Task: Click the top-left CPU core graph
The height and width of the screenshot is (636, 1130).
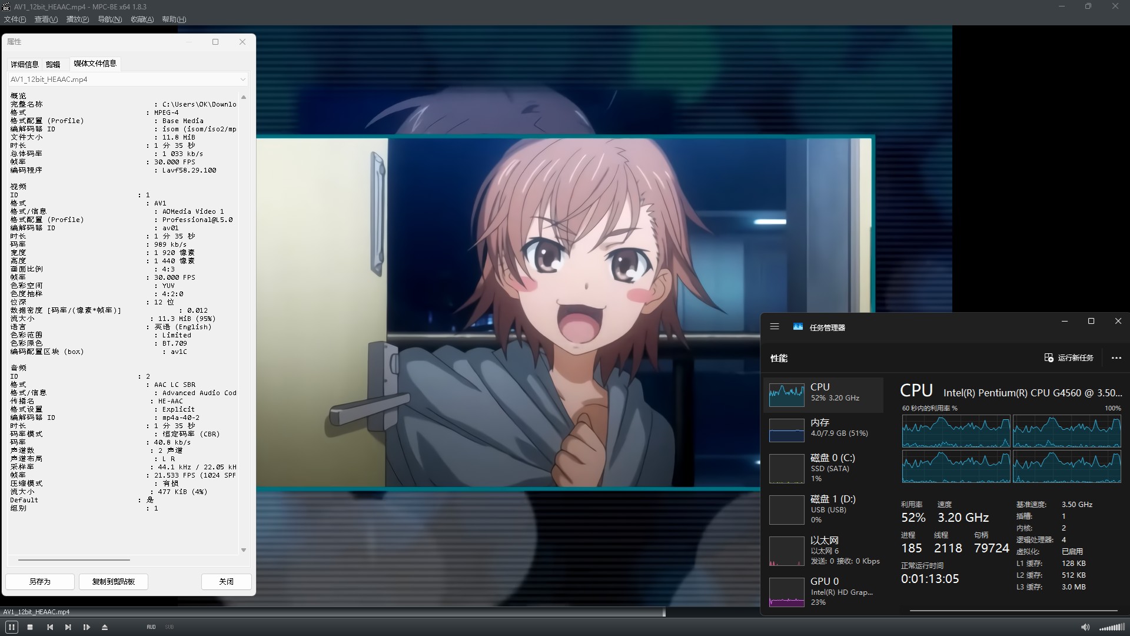Action: [x=956, y=431]
